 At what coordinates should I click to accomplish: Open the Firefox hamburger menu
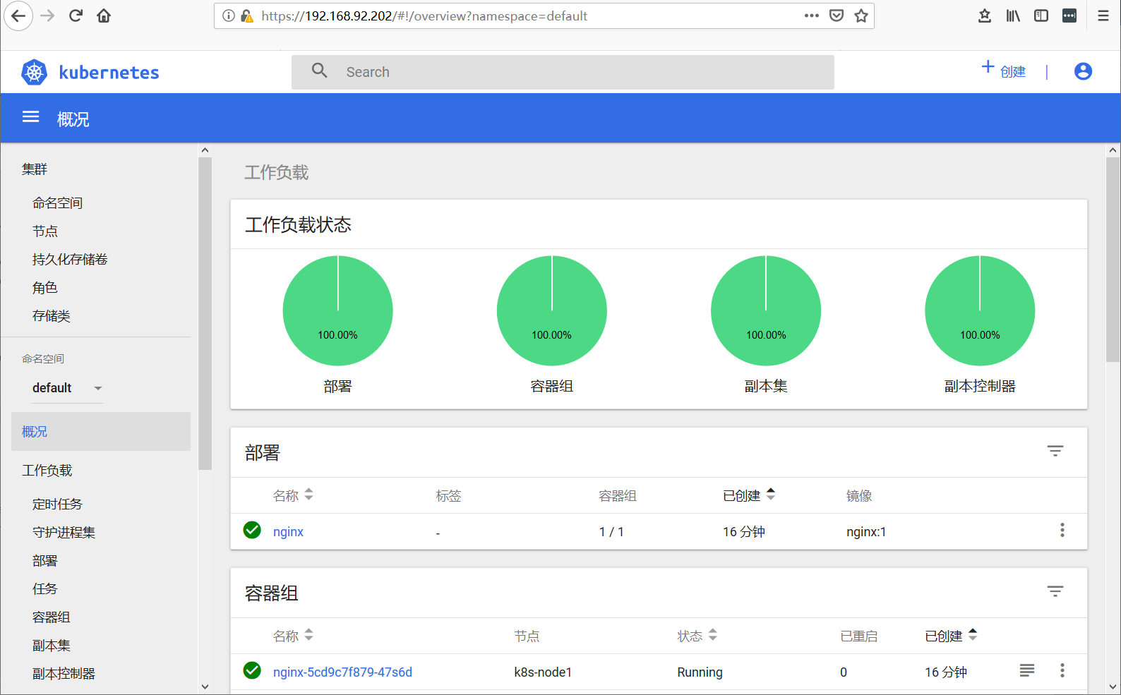click(x=1103, y=16)
